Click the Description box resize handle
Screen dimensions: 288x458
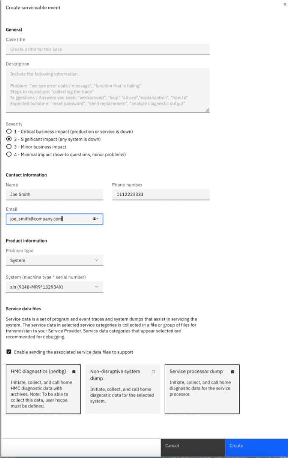207,110
